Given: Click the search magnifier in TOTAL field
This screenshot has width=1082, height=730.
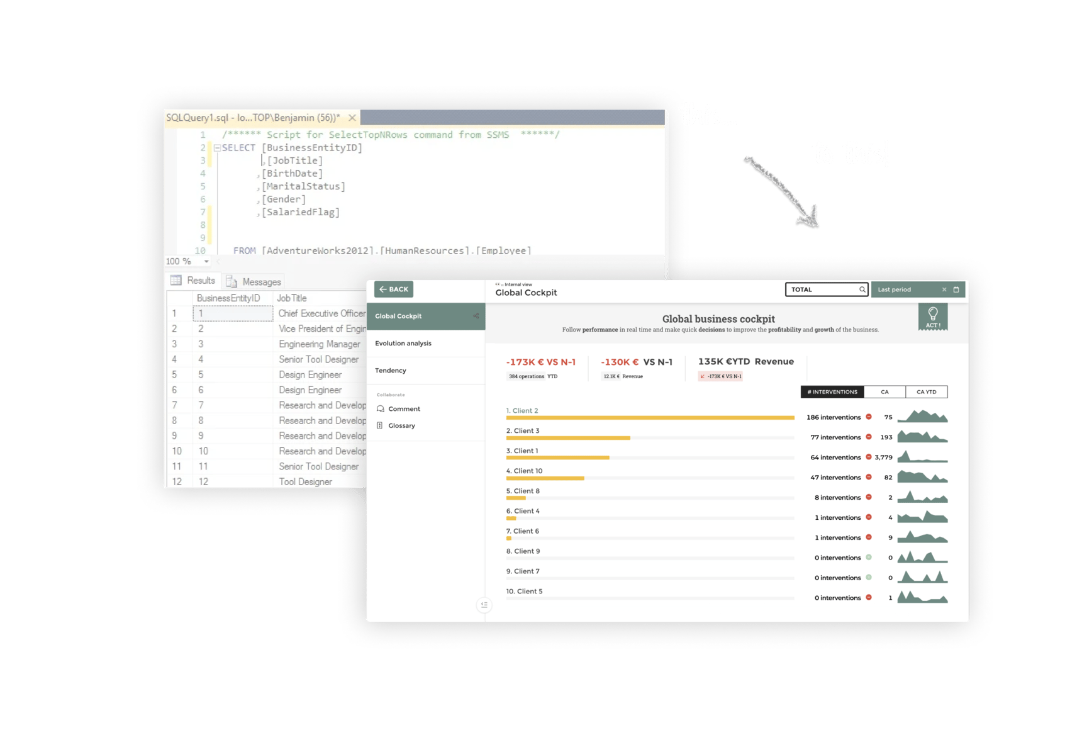Looking at the screenshot, I should [x=862, y=289].
